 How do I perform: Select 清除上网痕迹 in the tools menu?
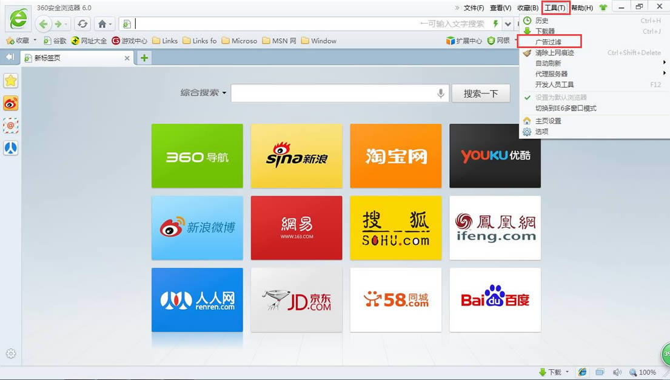pyautogui.click(x=594, y=53)
